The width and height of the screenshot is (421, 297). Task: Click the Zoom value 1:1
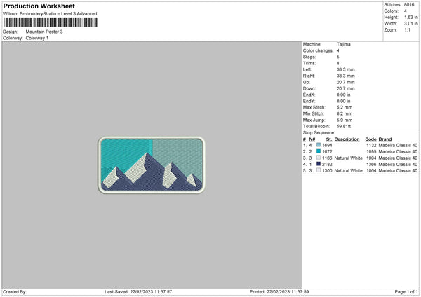tap(407, 29)
